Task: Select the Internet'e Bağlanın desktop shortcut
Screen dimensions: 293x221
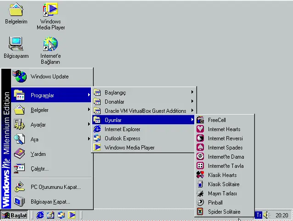Action: [51, 50]
